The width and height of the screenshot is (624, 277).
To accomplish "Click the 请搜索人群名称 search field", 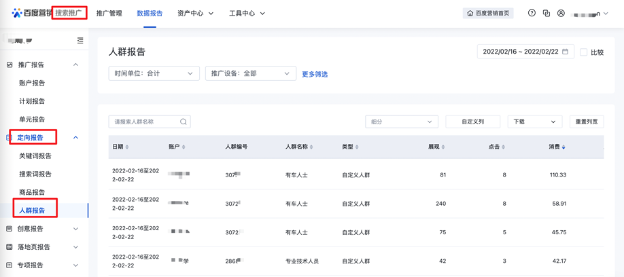I will click(144, 122).
